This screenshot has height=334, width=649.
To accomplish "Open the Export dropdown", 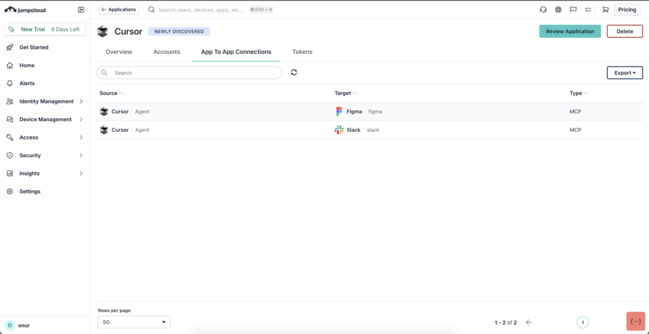I will coord(624,73).
